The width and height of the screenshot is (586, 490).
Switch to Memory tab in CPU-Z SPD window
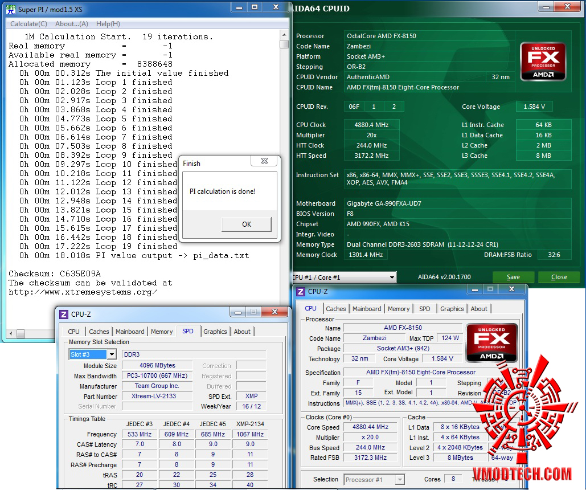[x=162, y=332]
